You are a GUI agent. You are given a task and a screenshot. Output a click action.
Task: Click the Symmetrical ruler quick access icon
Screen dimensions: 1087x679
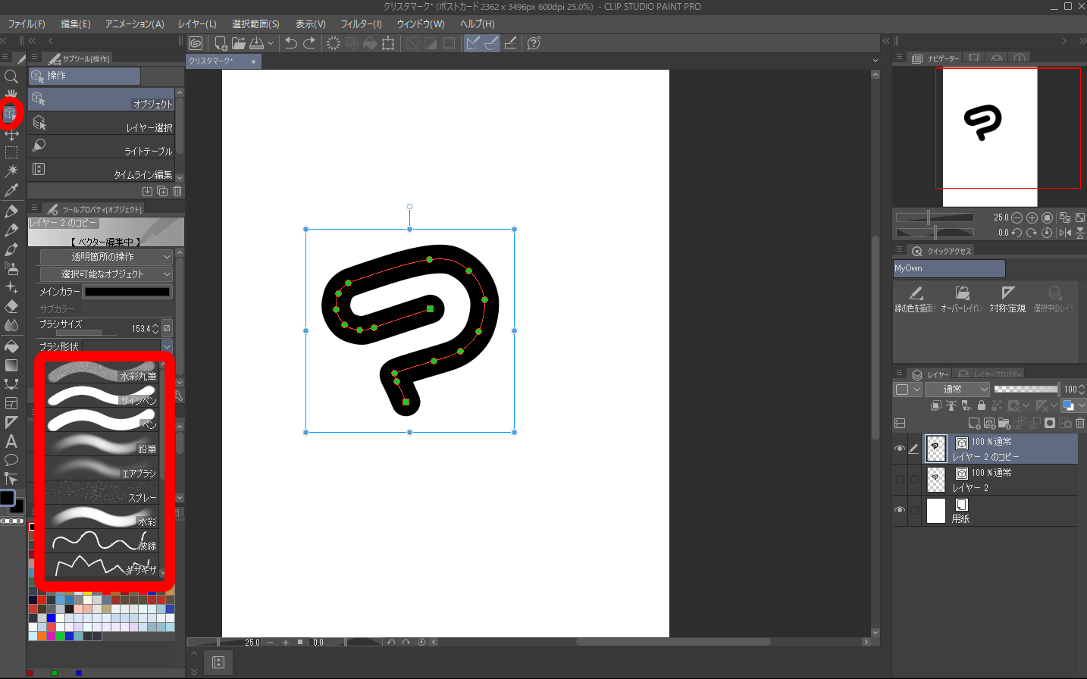(x=1007, y=298)
